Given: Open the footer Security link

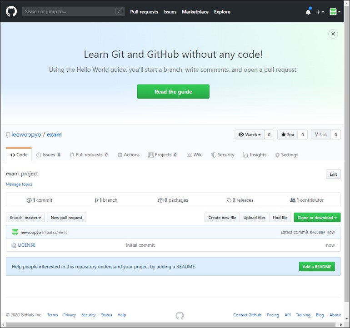Looking at the screenshot, I should pyautogui.click(x=88, y=315).
